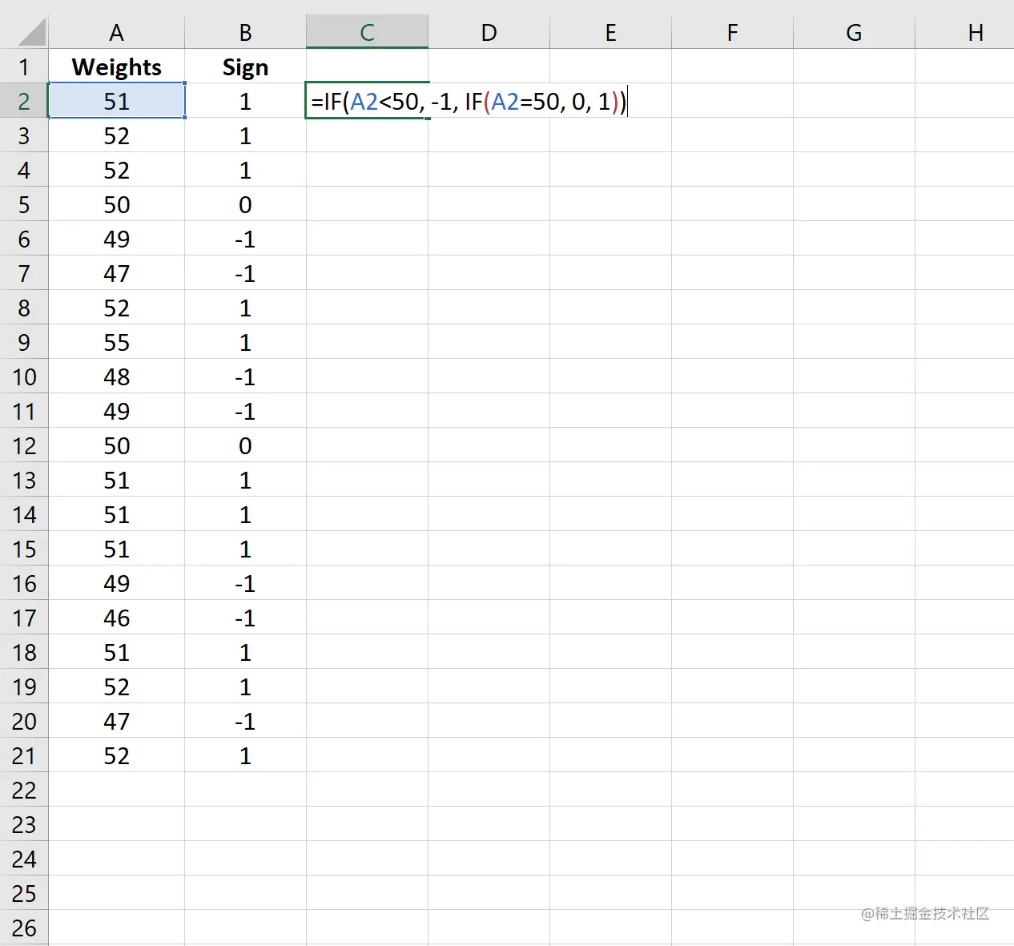Select the row 26 header
The image size is (1014, 946).
pos(24,928)
